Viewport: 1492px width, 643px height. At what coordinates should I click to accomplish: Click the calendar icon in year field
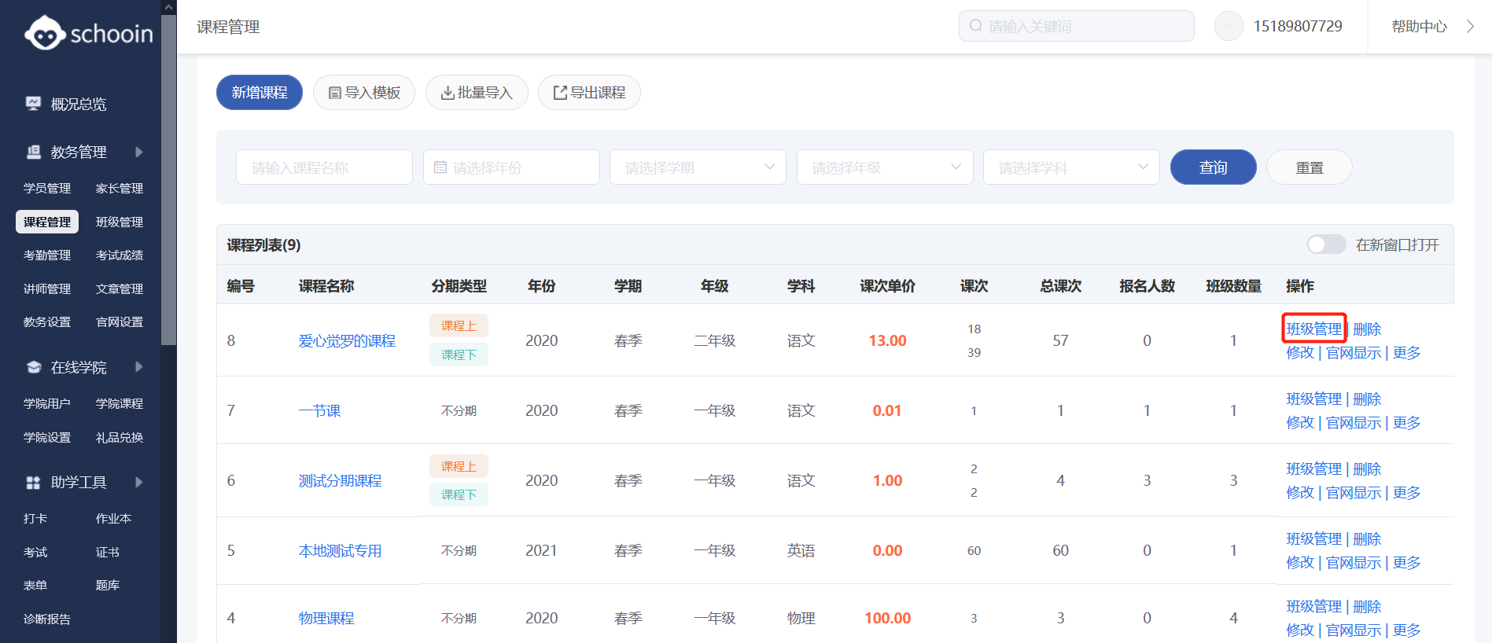tap(440, 167)
